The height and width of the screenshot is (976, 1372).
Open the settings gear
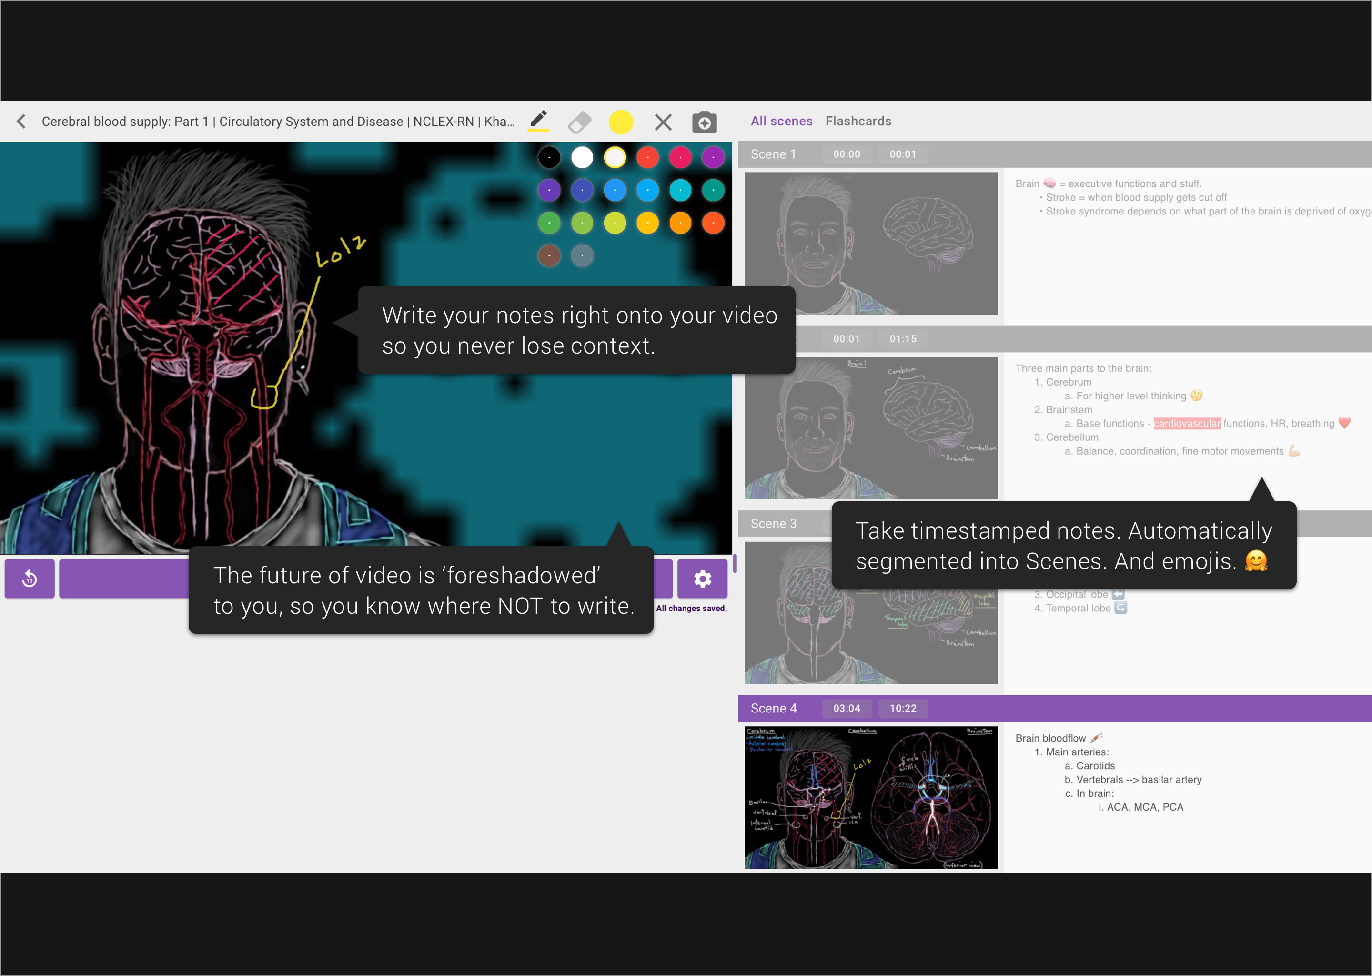[702, 578]
